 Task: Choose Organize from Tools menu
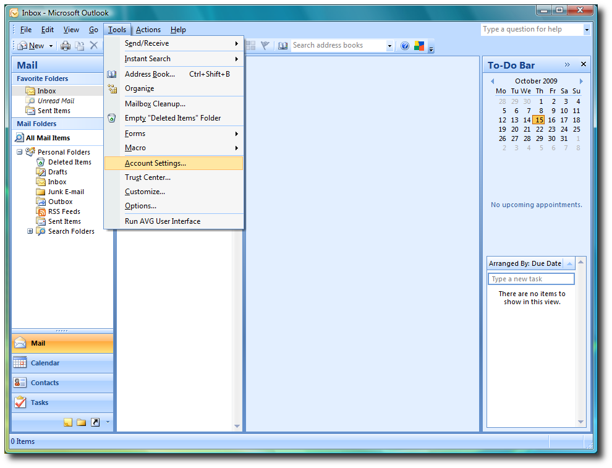pos(174,88)
